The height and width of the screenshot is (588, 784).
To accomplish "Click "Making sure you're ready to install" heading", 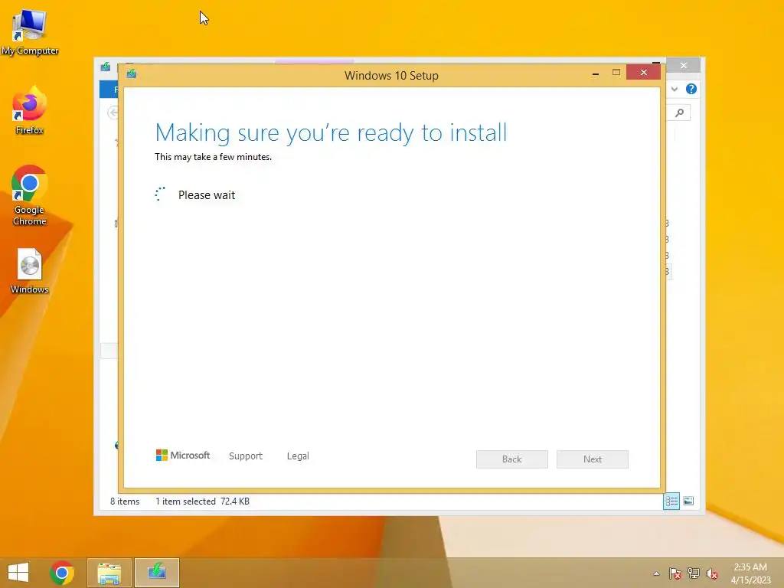I will tap(331, 133).
